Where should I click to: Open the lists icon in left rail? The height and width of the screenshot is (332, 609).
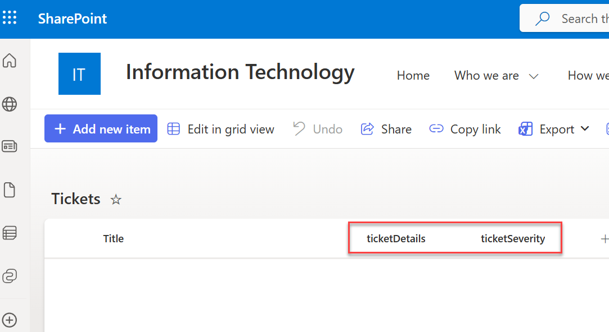coord(10,232)
